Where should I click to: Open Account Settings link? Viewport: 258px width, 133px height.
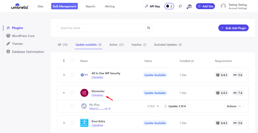[x=238, y=8]
